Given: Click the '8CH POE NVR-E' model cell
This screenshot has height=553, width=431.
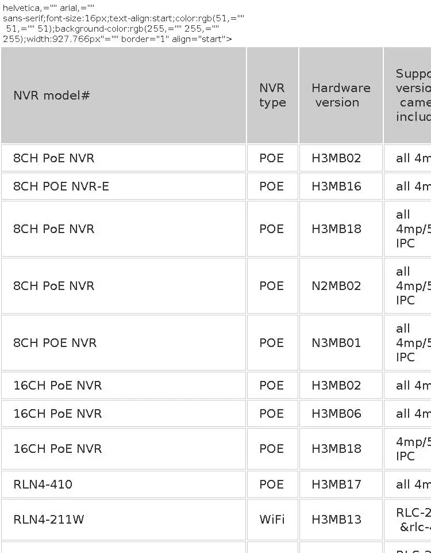Looking at the screenshot, I should [123, 186].
